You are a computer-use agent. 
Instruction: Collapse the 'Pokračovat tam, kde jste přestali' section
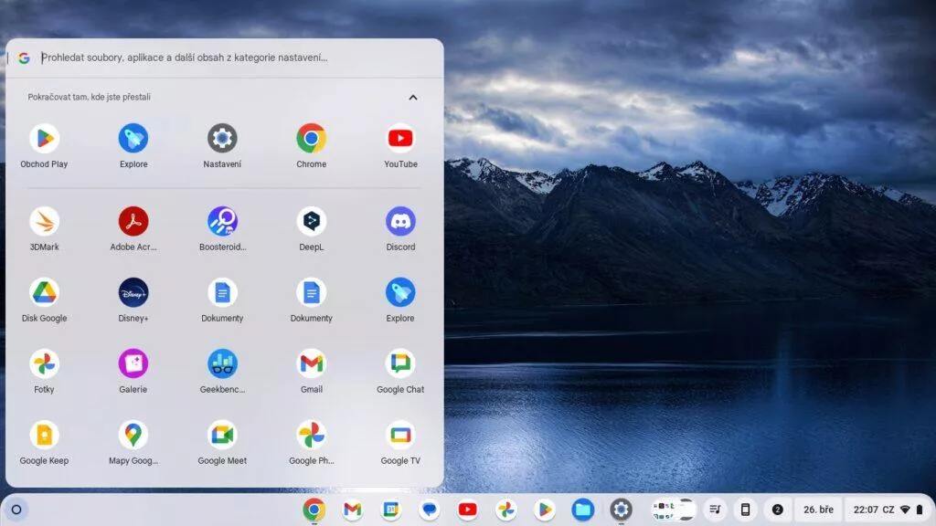click(x=412, y=97)
